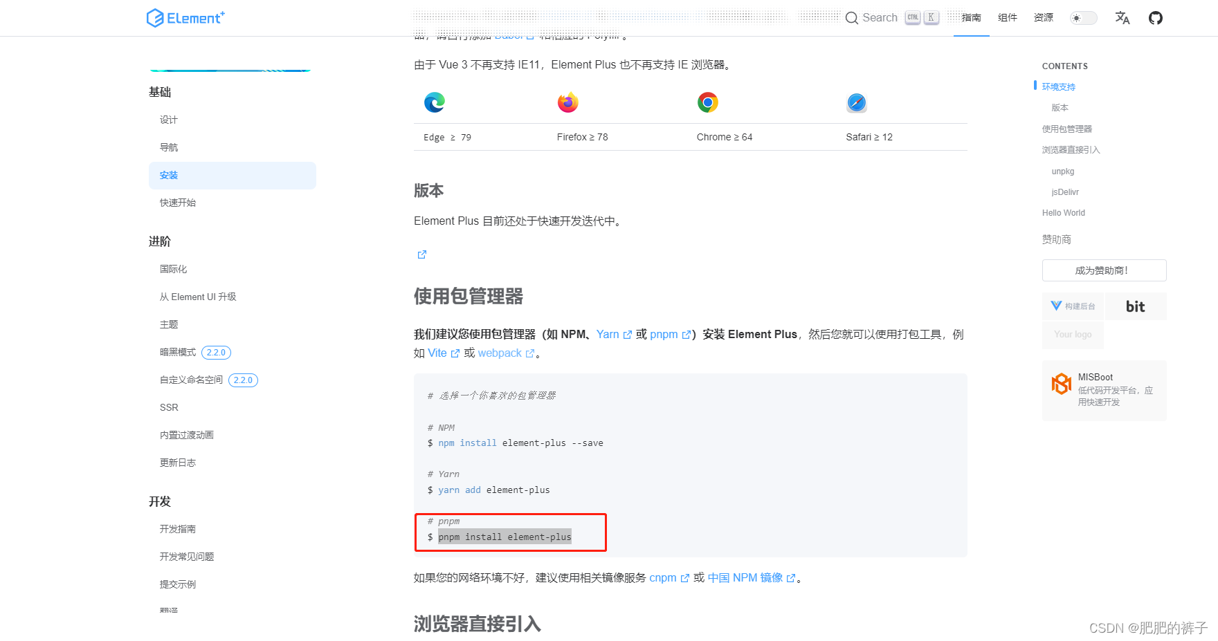Click the Edge browser icon
1218x641 pixels.
435,102
